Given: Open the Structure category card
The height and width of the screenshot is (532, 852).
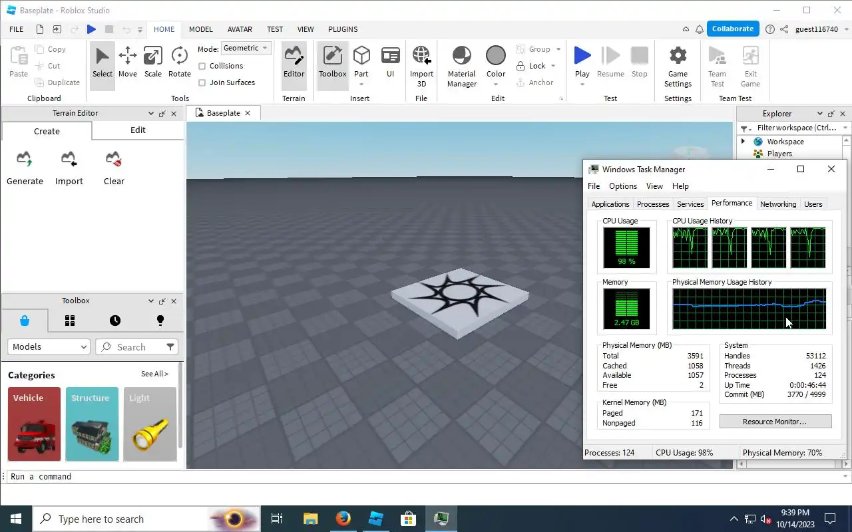Looking at the screenshot, I should click(92, 424).
